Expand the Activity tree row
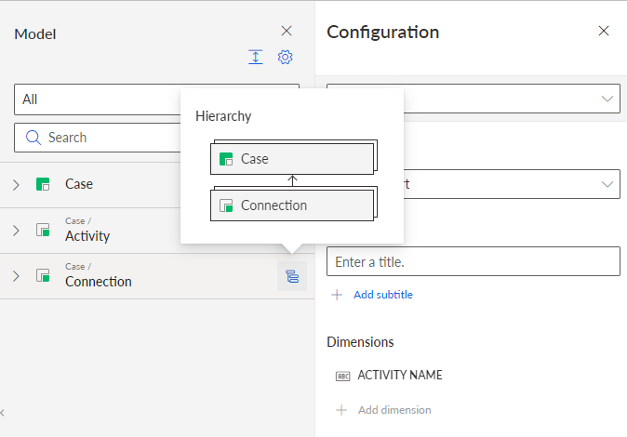 point(16,231)
